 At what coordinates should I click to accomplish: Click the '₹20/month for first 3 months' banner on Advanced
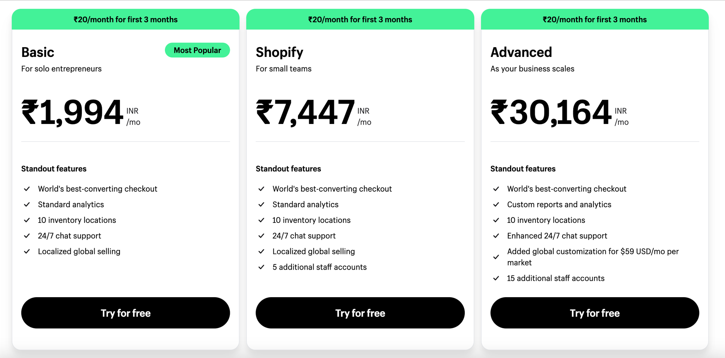point(594,19)
